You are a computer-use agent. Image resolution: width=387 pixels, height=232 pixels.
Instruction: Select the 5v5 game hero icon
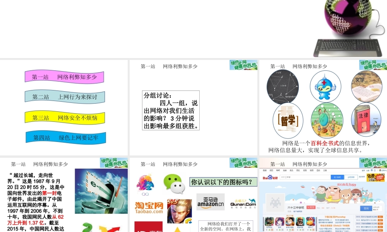coord(180,211)
